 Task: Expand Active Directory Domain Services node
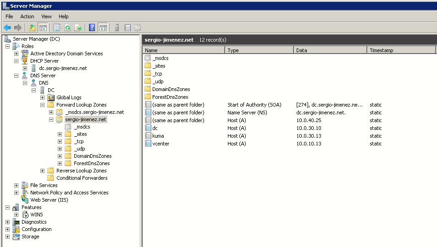coord(16,54)
